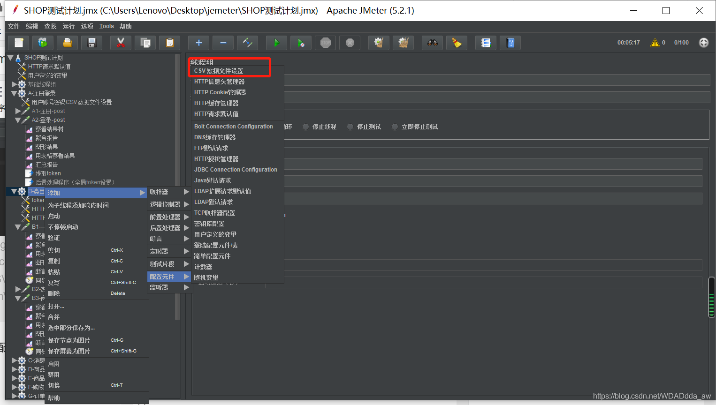Viewport: 716px width, 405px height.
Task: Click 保存节点为图片 context entry
Action: click(96, 340)
